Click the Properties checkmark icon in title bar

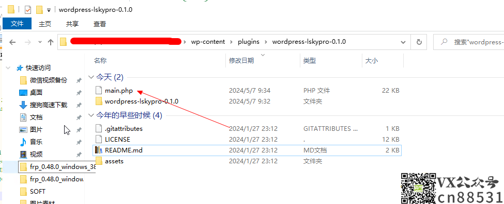point(28,10)
